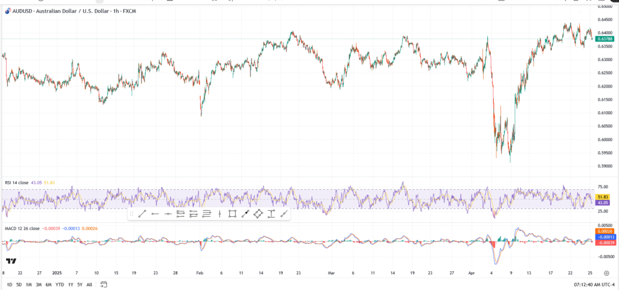Change the range to 5Y
The image size is (619, 290).
80,284
